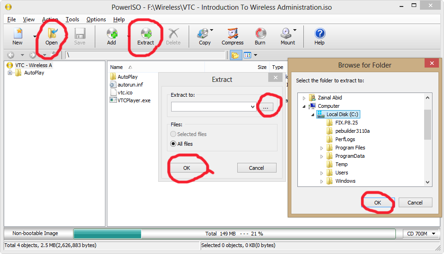Open the View menu
The height and width of the screenshot is (254, 444).
point(29,19)
